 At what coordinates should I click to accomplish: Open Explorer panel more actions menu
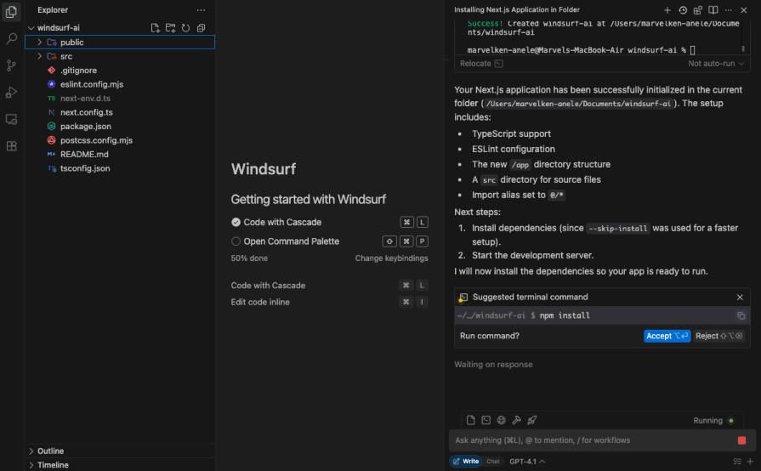pyautogui.click(x=201, y=9)
